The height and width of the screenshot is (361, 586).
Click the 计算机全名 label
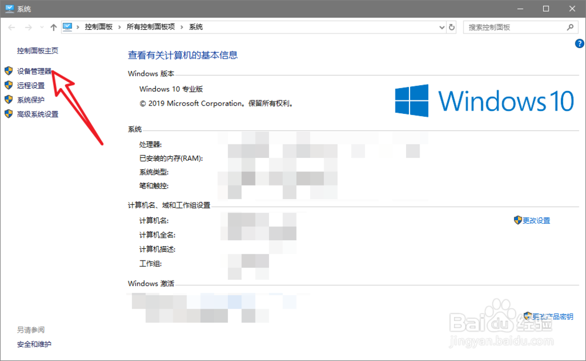click(157, 235)
